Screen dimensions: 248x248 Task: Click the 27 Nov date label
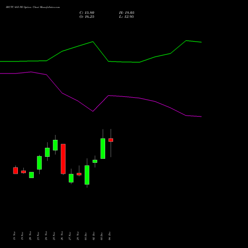(x=70, y=236)
